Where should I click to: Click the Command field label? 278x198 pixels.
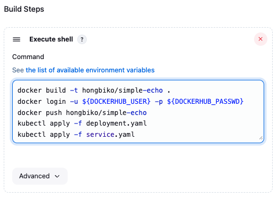click(x=28, y=57)
